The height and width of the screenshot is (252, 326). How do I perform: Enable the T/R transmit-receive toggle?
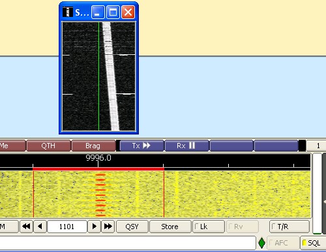point(289,227)
